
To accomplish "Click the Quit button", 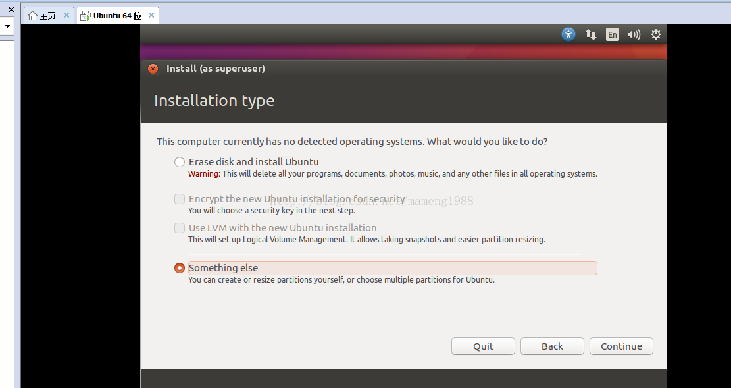I will pos(483,346).
